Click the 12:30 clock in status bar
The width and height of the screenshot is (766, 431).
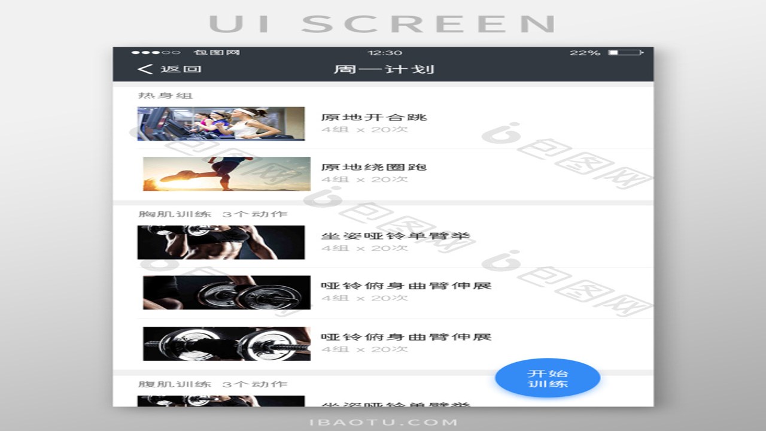coord(385,53)
